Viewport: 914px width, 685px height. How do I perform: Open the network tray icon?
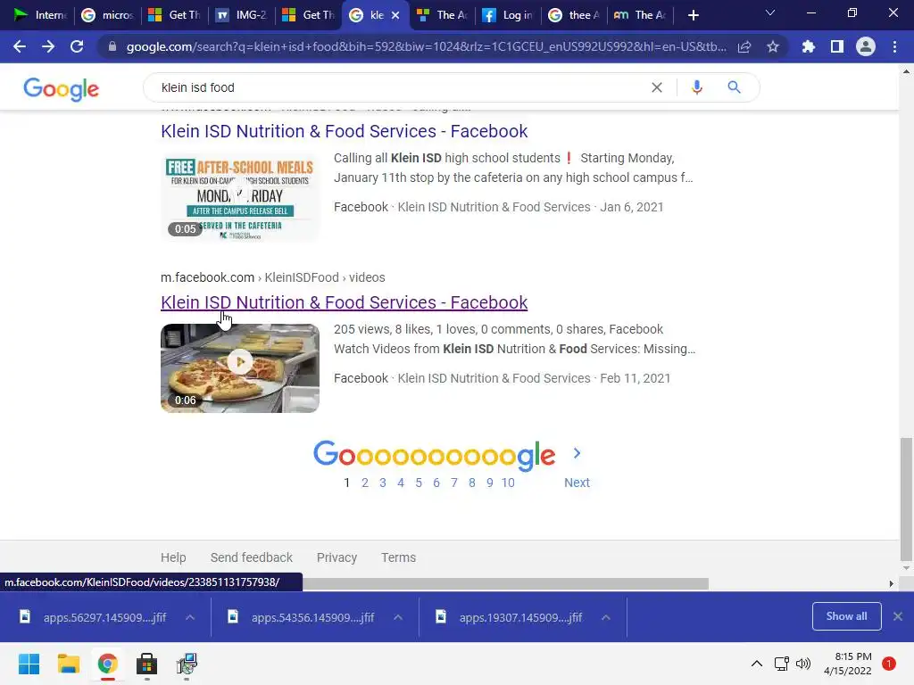tap(781, 664)
